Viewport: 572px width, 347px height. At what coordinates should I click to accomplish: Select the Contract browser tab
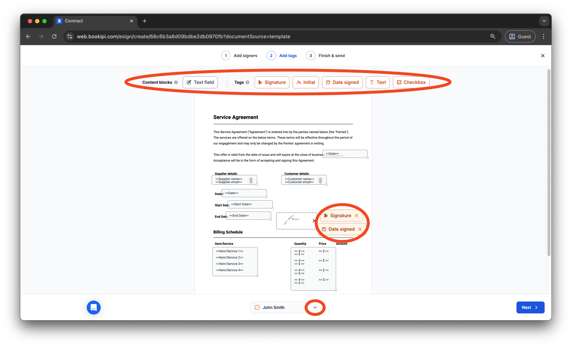tap(96, 21)
